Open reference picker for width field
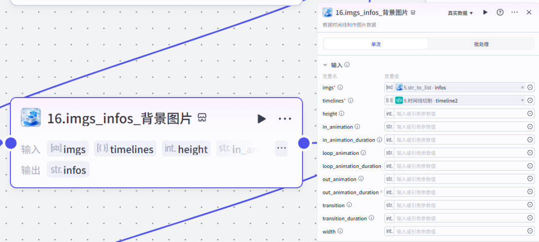 click(x=530, y=231)
